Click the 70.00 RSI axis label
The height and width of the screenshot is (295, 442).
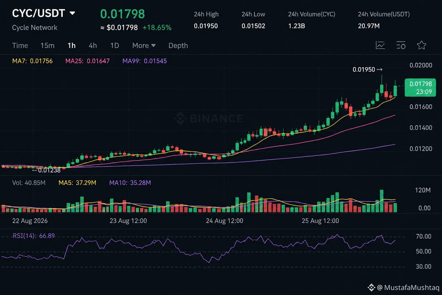coord(424,237)
